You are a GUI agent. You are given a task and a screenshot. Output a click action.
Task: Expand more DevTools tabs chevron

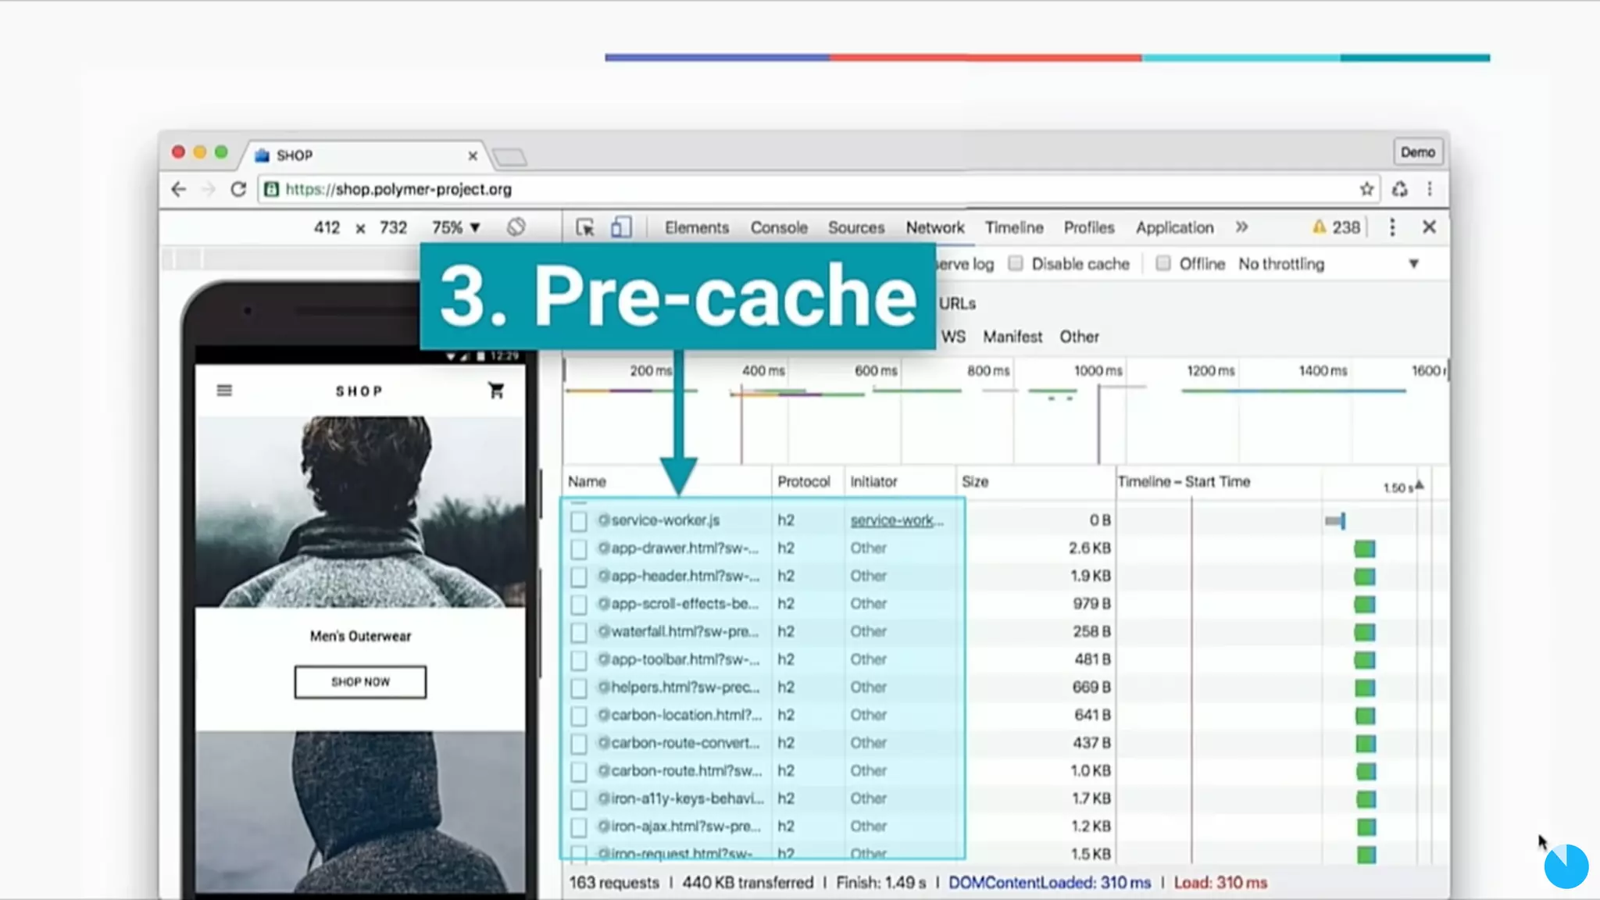pyautogui.click(x=1241, y=227)
